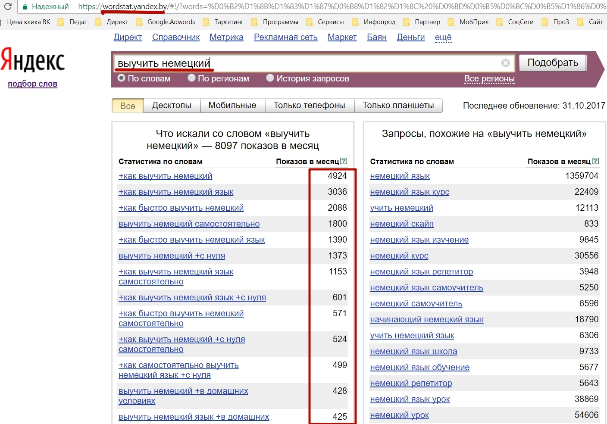Image resolution: width=607 pixels, height=424 pixels.
Task: Open "Справочник" in the top navigation
Action: [x=176, y=37]
